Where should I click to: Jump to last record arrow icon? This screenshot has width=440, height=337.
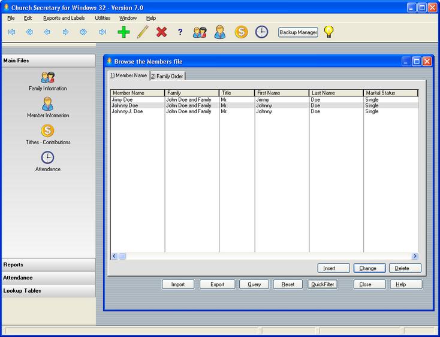click(x=103, y=32)
